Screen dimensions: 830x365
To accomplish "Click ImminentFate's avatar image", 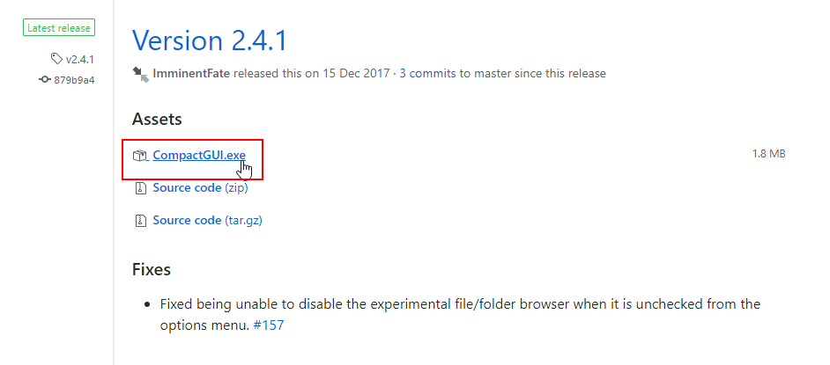I will (139, 73).
